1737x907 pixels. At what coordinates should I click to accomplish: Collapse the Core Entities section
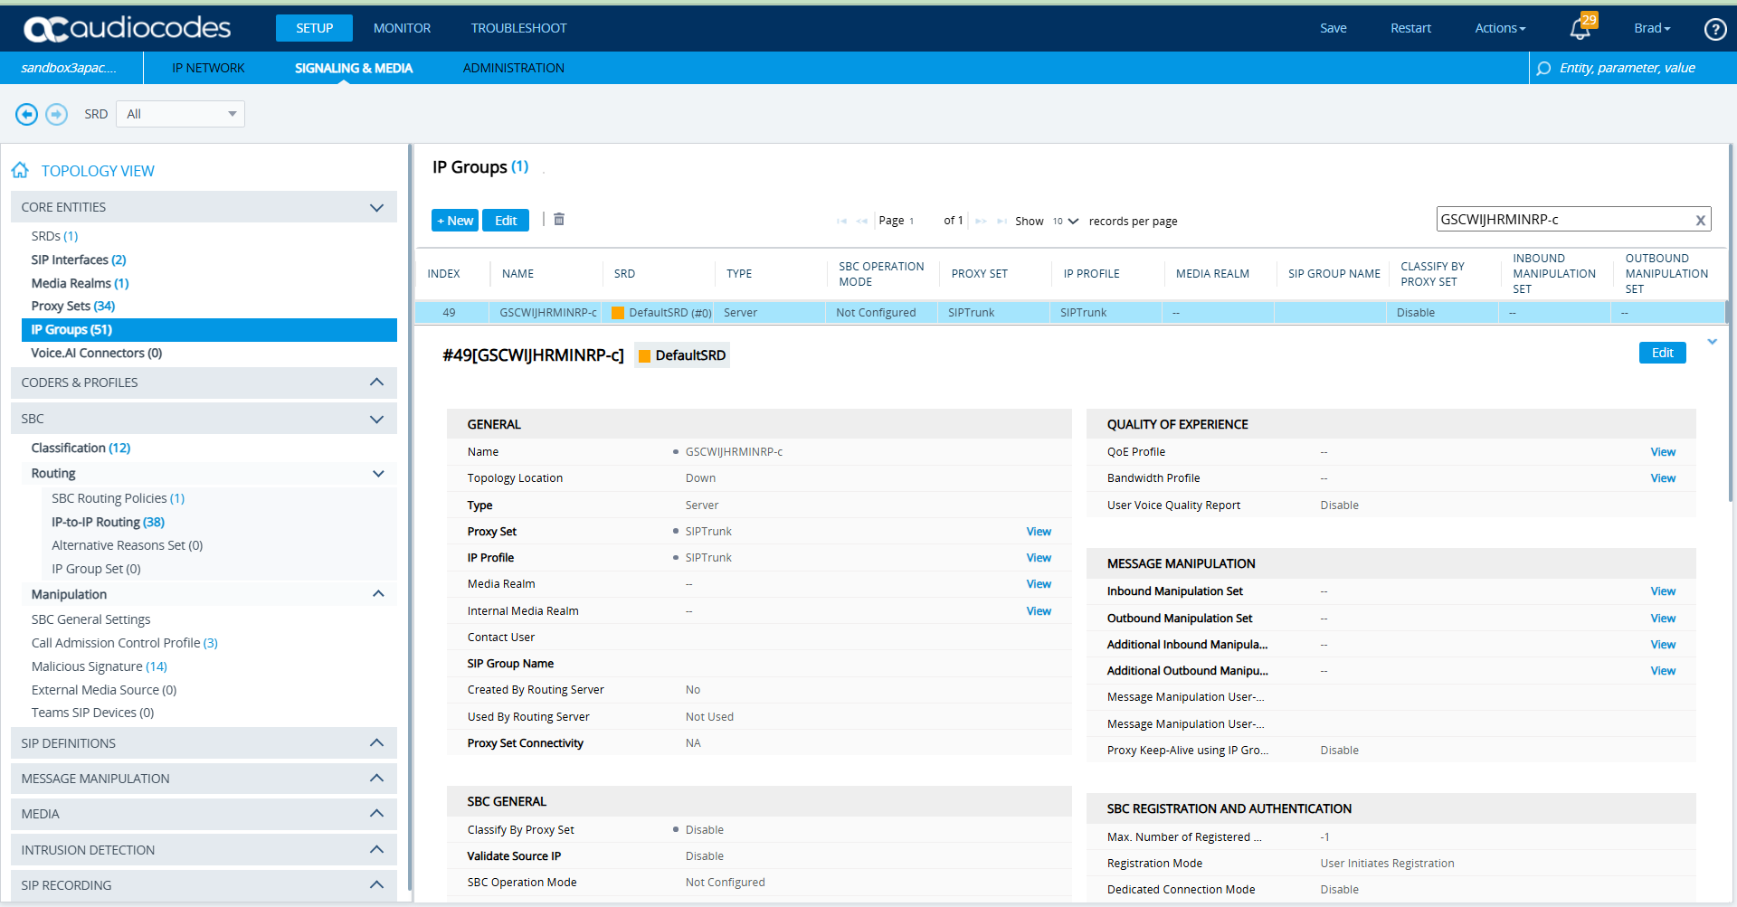point(376,207)
